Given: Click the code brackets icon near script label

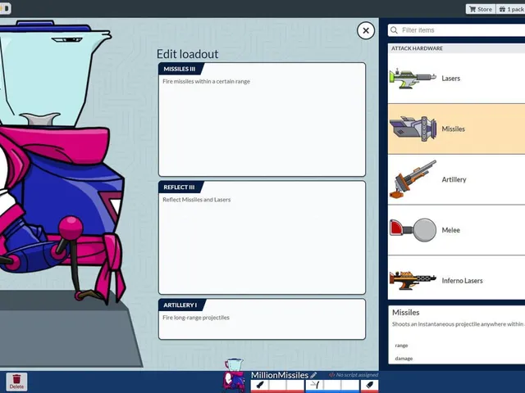Looking at the screenshot, I should (x=331, y=375).
